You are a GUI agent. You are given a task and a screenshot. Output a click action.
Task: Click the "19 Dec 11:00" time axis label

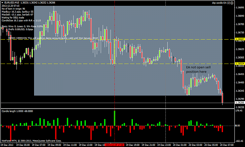pos(70,145)
